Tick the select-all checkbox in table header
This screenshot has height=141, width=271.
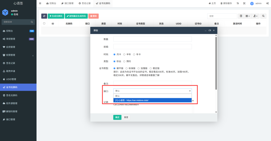44,23
